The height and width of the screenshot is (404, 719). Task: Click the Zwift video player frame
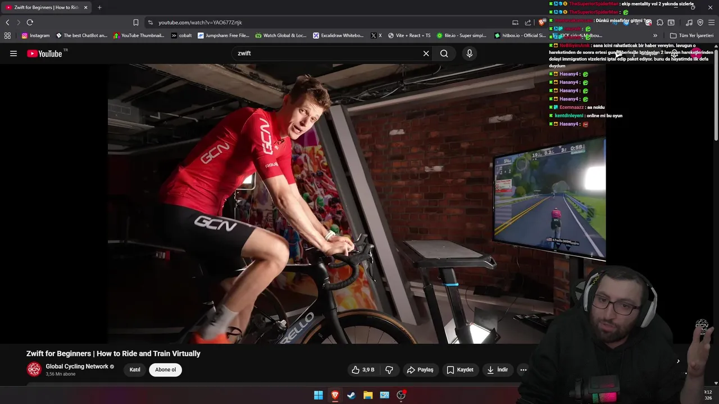357,204
